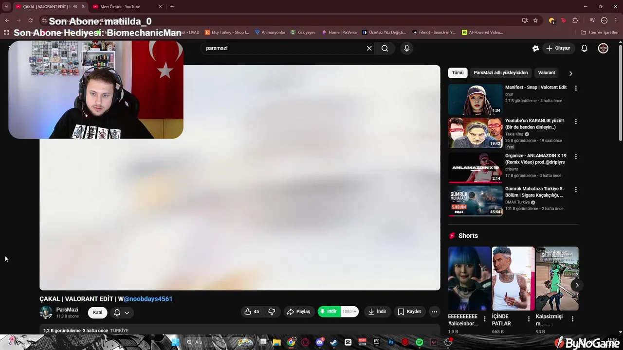Mute the ÇAKAL VALORANT EDİT tab audio

[75, 7]
